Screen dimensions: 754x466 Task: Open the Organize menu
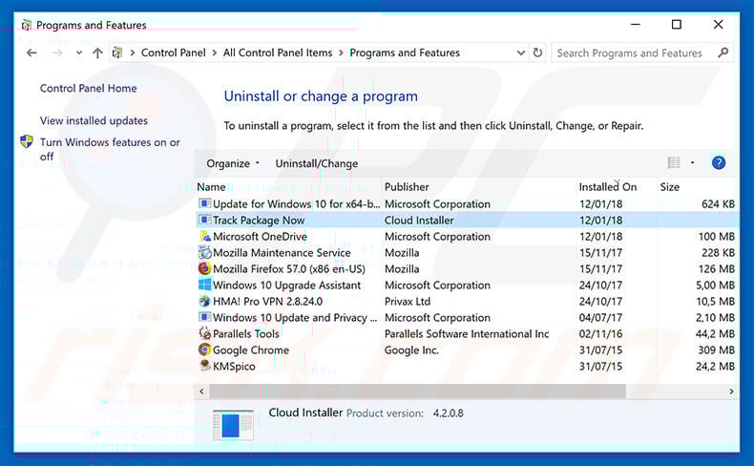tap(233, 163)
